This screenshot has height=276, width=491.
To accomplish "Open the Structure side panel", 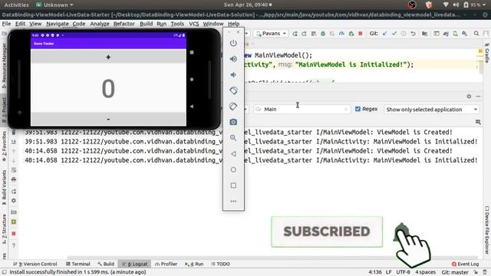I will pos(4,228).
